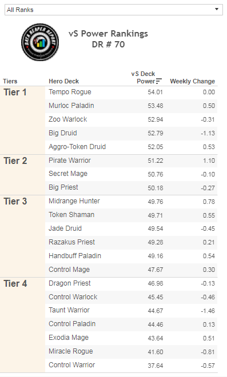Click the Midrange Hunter row
Screen dimensions: 227x377
coord(131,202)
